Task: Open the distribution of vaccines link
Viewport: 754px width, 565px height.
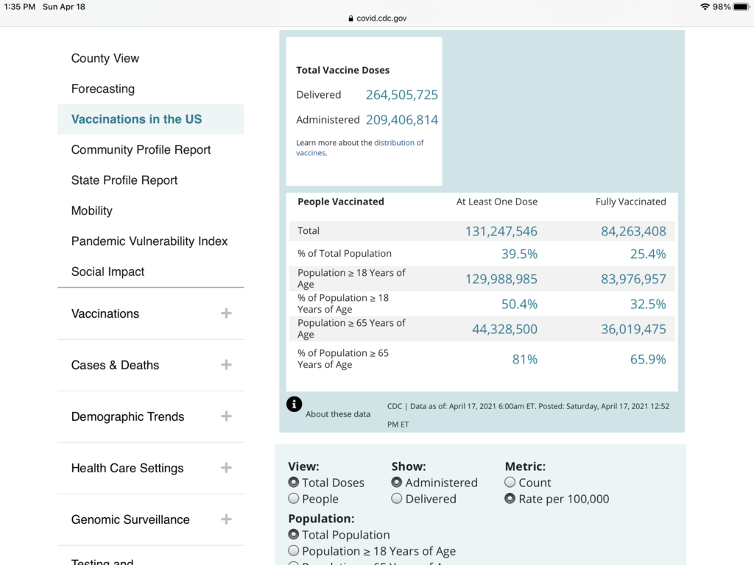Action: 398,143
